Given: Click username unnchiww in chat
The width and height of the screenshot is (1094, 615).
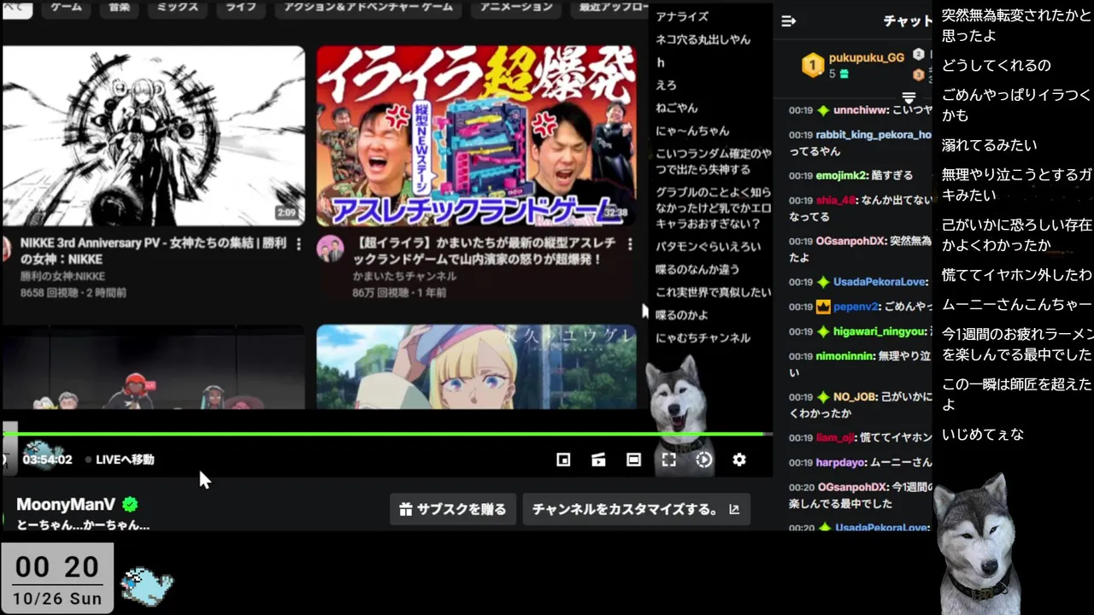Looking at the screenshot, I should (x=861, y=110).
